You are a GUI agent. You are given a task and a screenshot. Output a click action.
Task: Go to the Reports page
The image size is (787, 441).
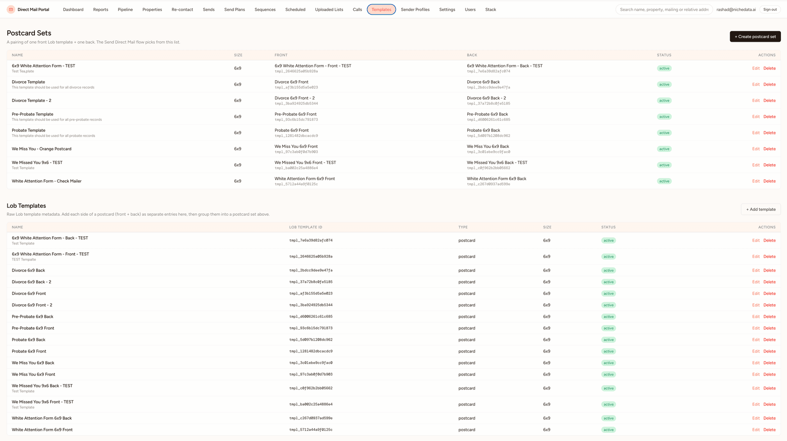[x=100, y=9]
